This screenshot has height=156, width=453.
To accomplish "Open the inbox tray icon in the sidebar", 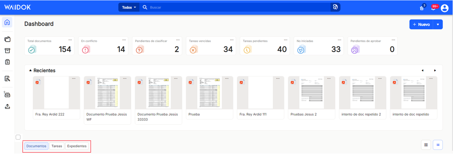I will 7,95.
